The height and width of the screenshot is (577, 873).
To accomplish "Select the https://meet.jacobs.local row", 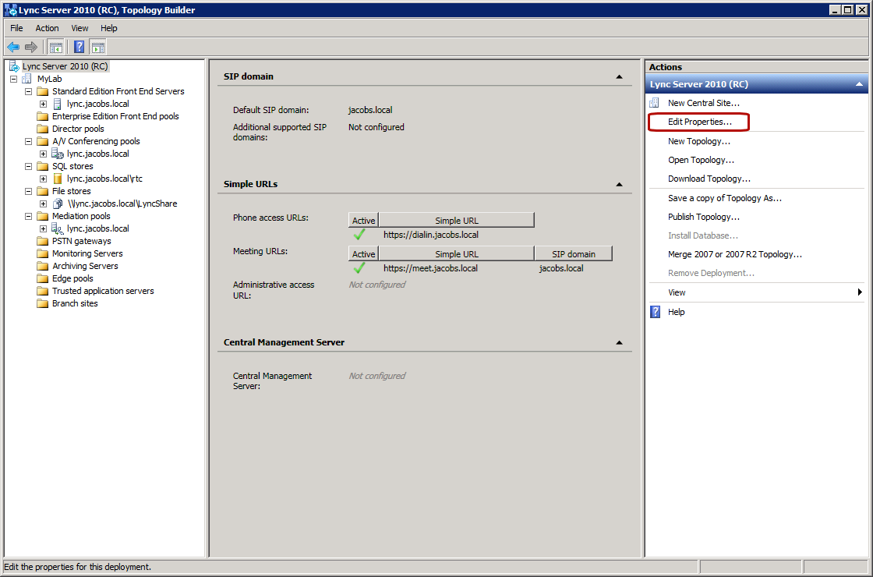I will coord(480,268).
